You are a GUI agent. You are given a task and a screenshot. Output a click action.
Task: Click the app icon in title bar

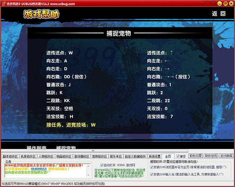click(3, 3)
